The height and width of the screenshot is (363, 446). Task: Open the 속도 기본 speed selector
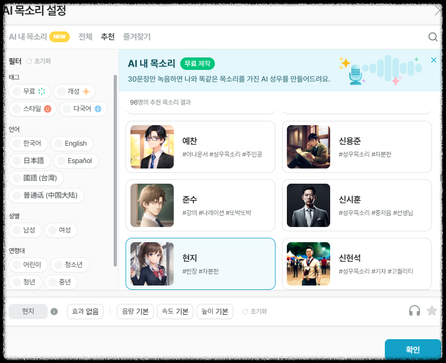[175, 311]
